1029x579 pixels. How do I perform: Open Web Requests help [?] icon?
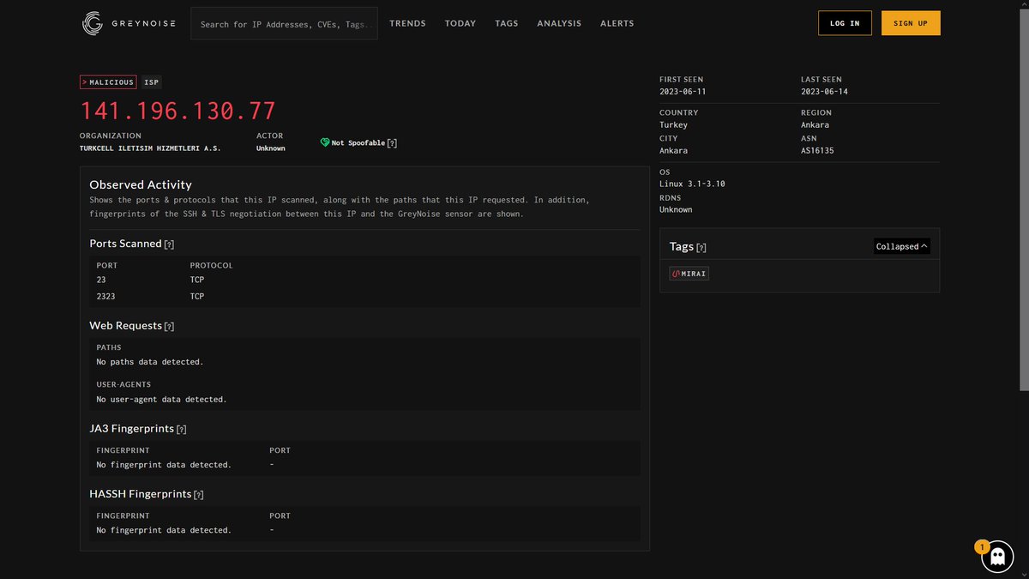pos(169,327)
